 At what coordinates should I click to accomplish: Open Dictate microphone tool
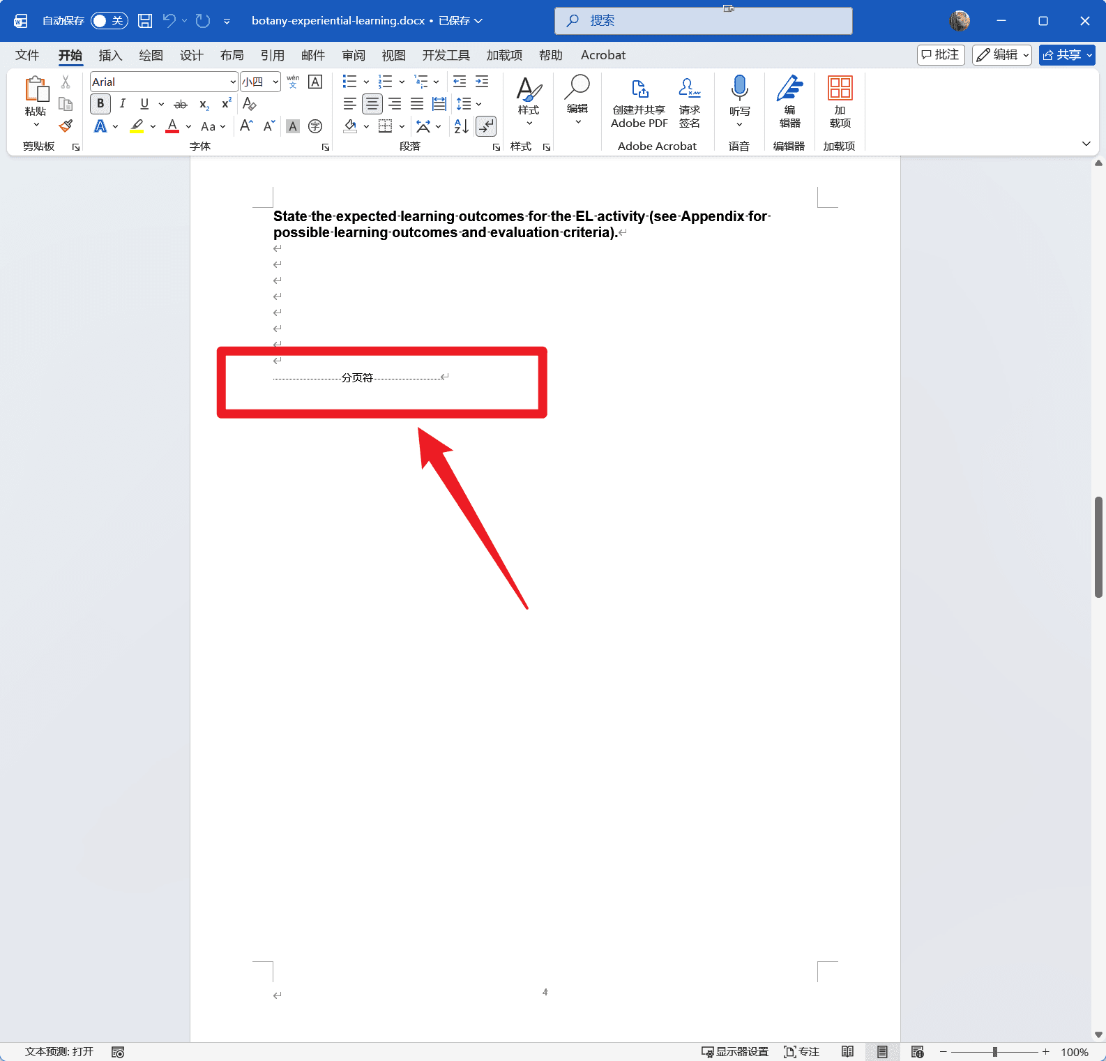click(x=740, y=101)
